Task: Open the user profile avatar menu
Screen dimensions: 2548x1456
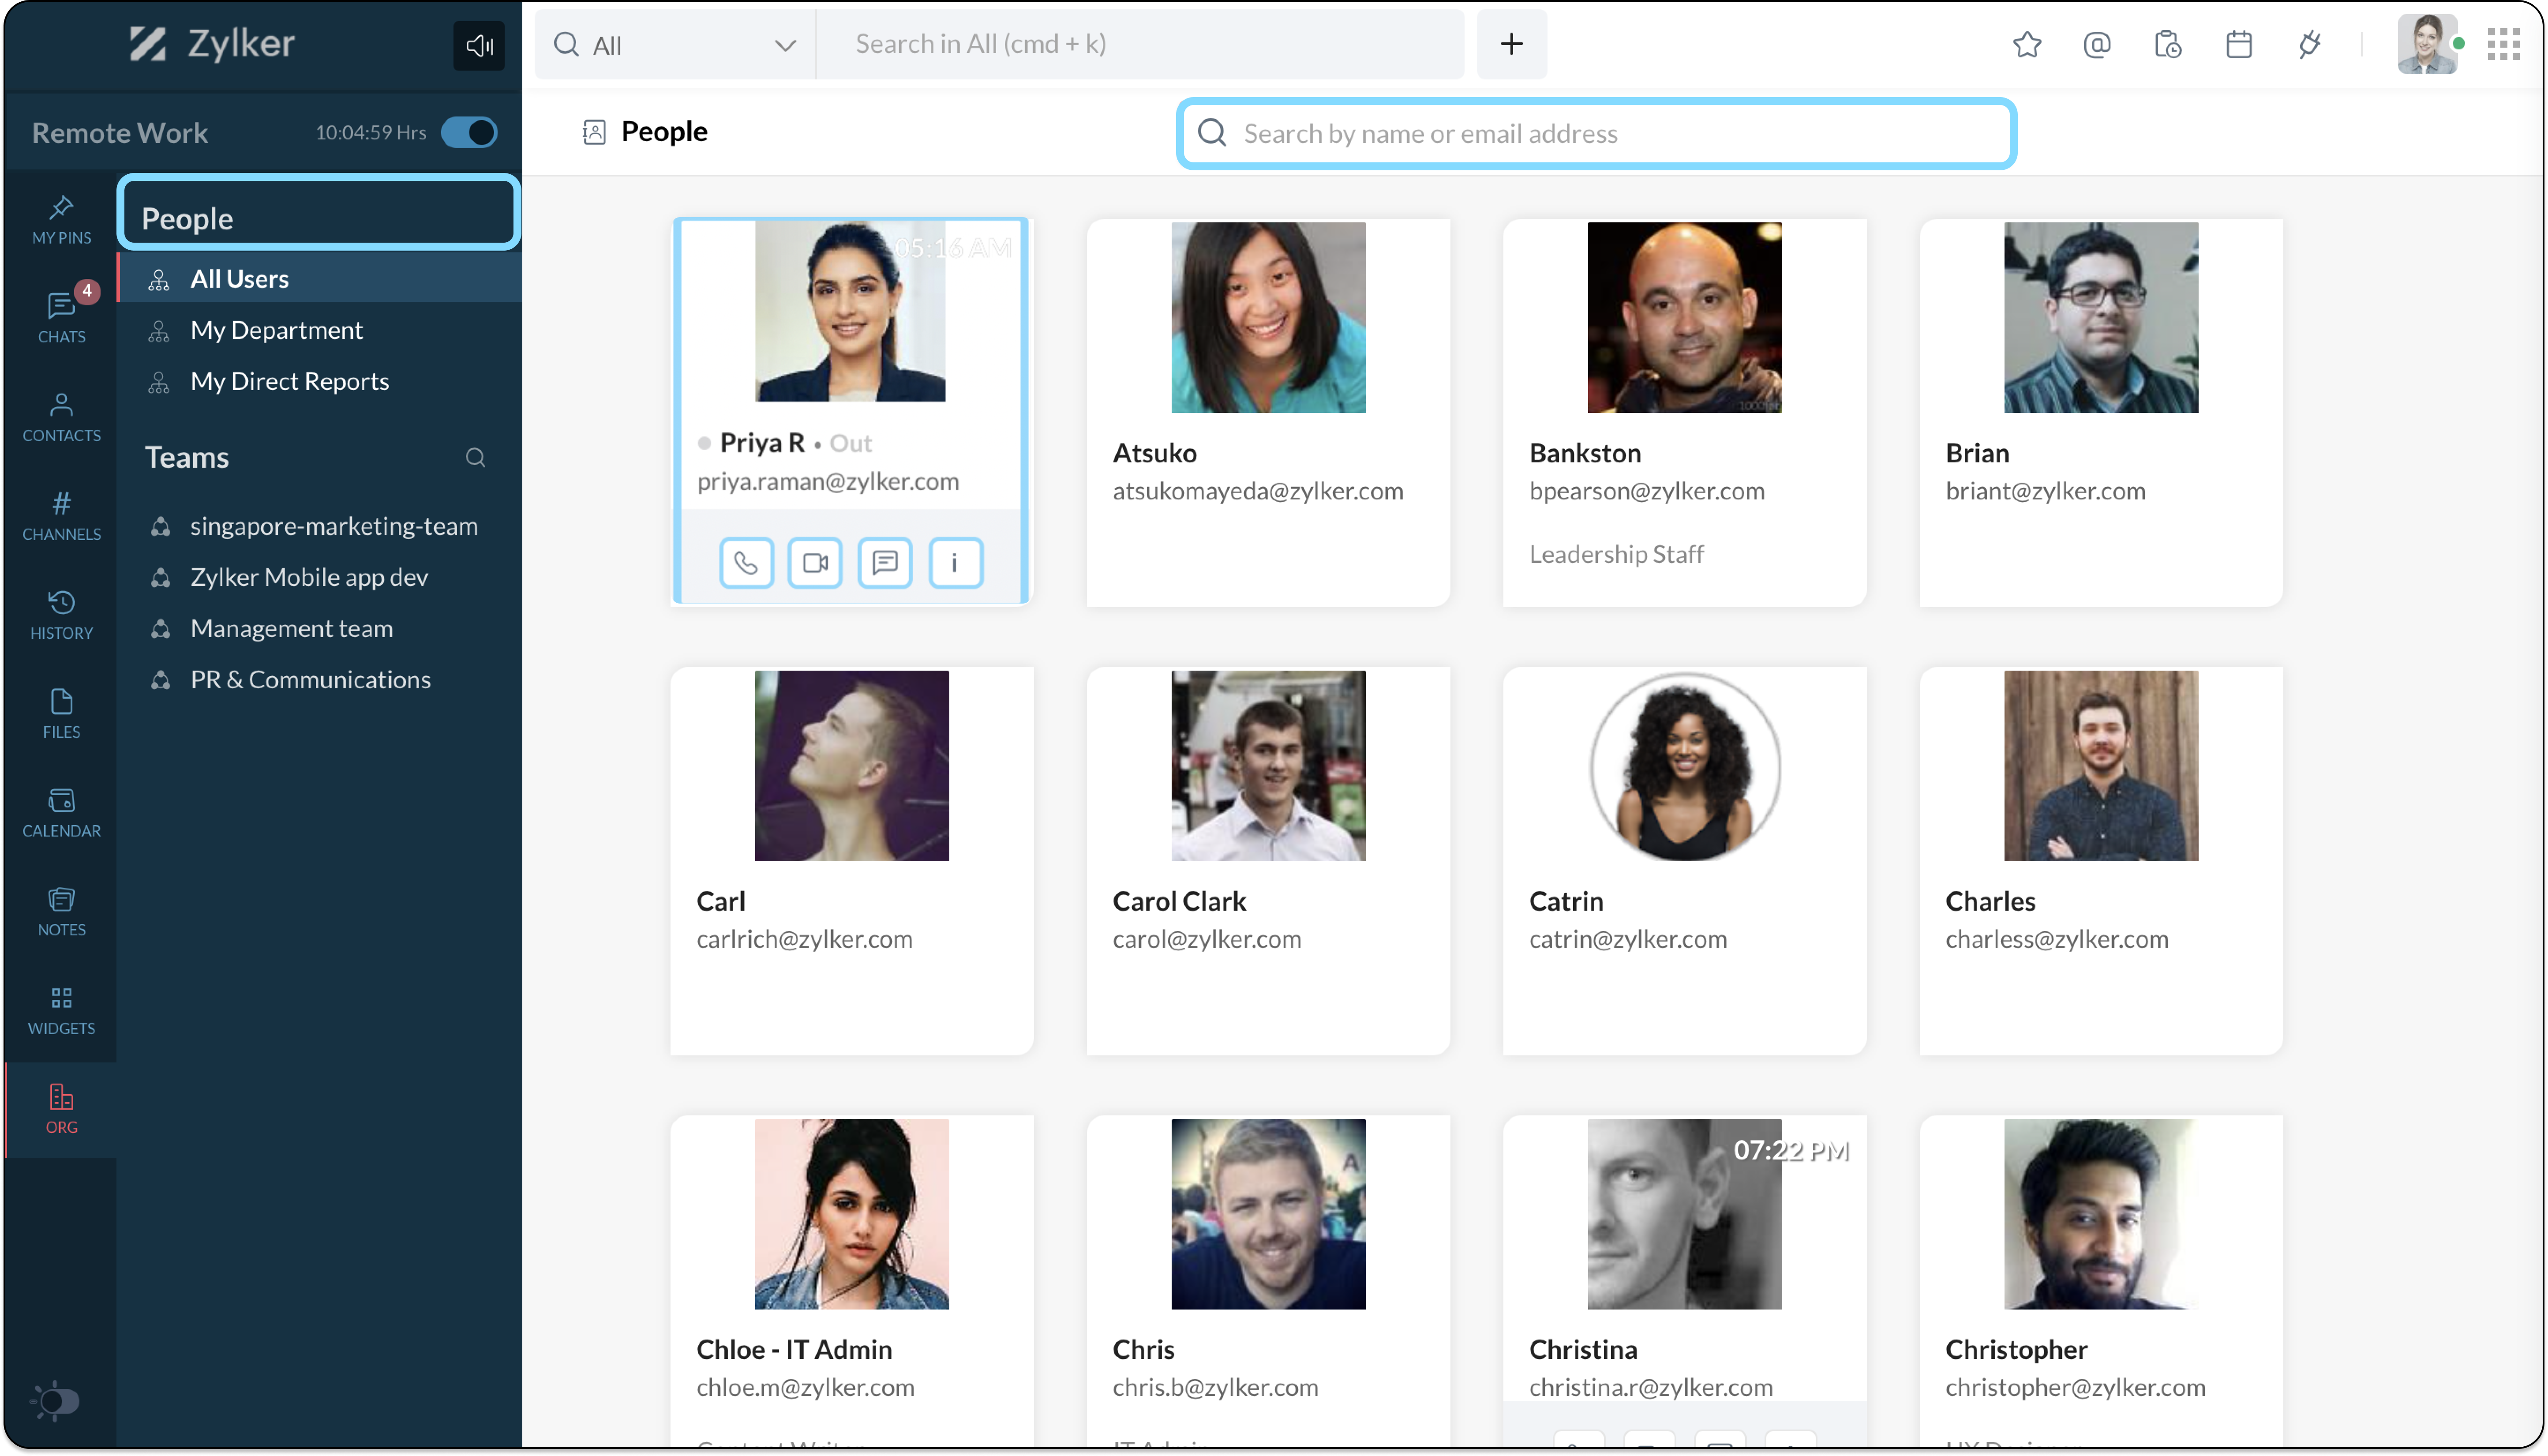Action: 2426,45
